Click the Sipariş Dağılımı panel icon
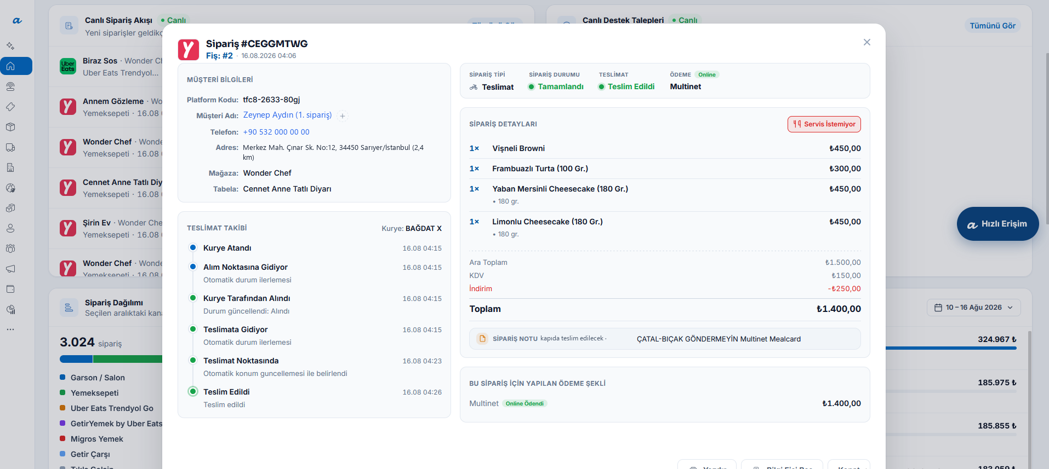The width and height of the screenshot is (1049, 469). pyautogui.click(x=69, y=308)
